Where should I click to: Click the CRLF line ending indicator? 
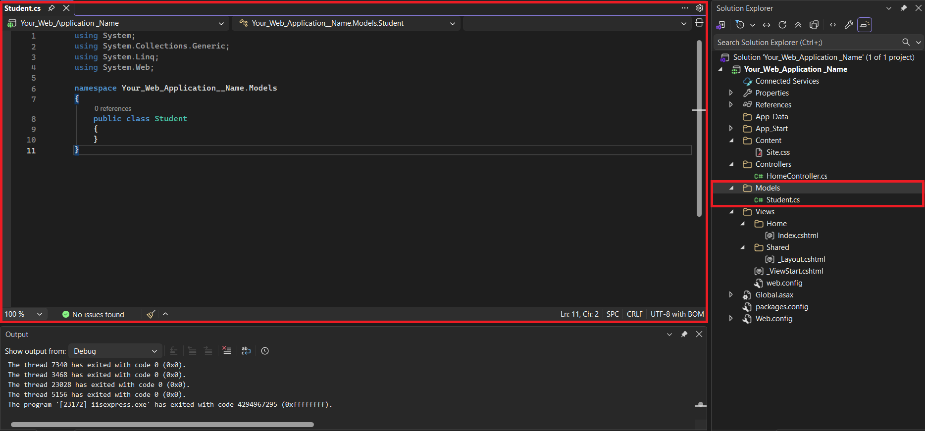pos(634,314)
